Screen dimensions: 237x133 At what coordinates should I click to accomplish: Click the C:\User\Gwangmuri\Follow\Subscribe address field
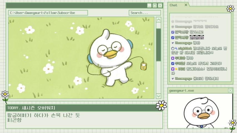click(48, 13)
